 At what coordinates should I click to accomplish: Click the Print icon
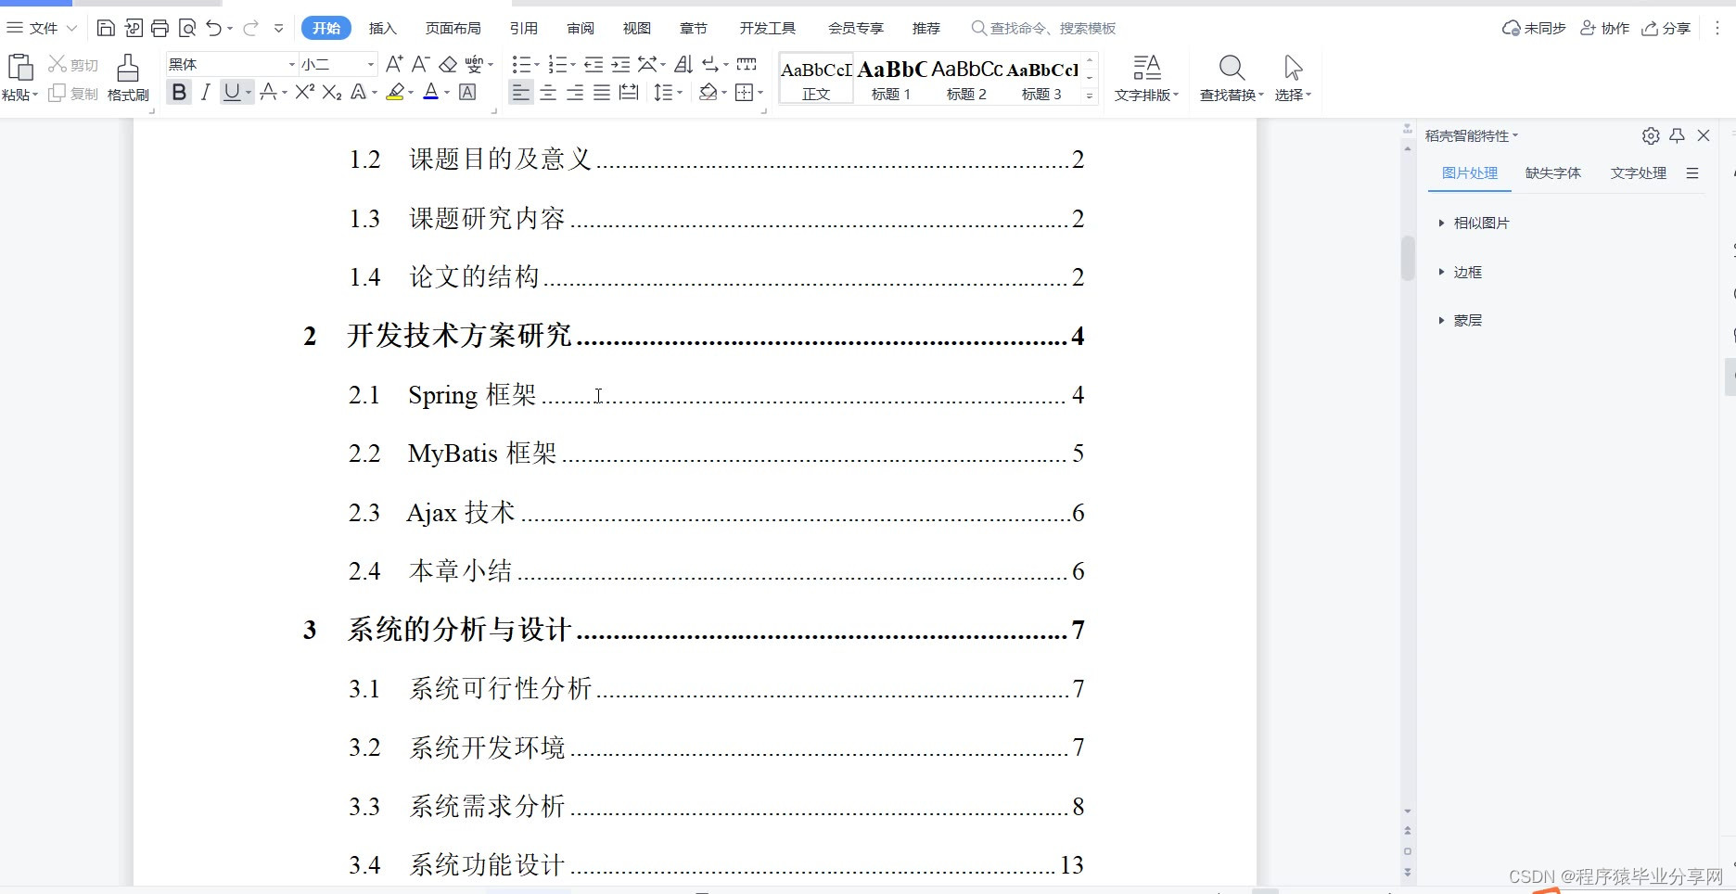pyautogui.click(x=160, y=29)
